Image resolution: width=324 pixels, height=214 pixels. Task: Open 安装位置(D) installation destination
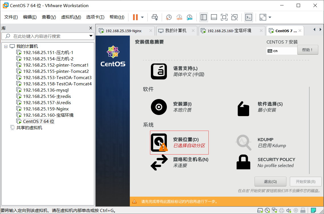pyautogui.click(x=179, y=143)
